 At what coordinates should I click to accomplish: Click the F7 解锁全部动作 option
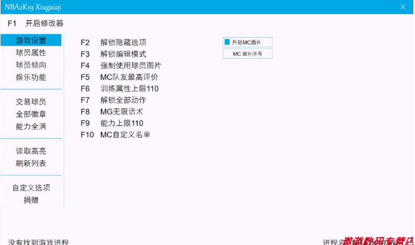(x=114, y=100)
